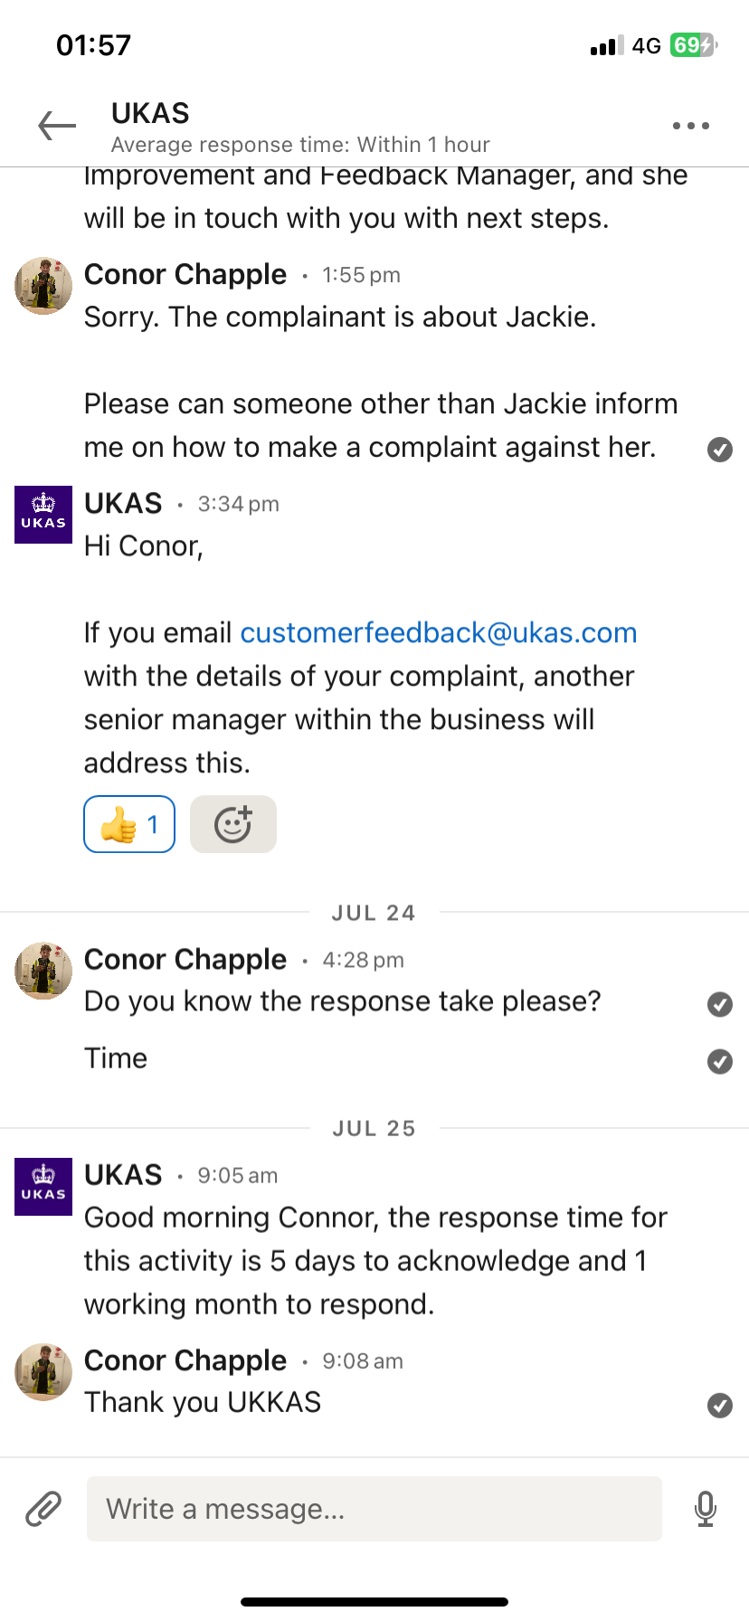
Task: Tap the paperclip attachment icon
Action: 43,1509
